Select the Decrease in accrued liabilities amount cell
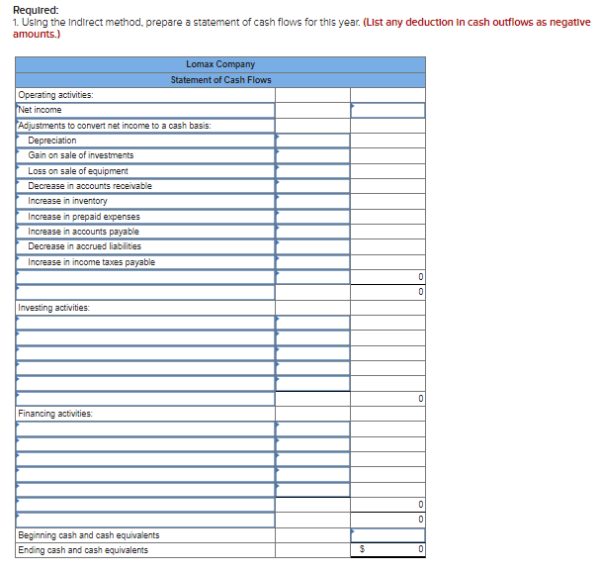Viewport: 600px width, 571px height. click(312, 247)
